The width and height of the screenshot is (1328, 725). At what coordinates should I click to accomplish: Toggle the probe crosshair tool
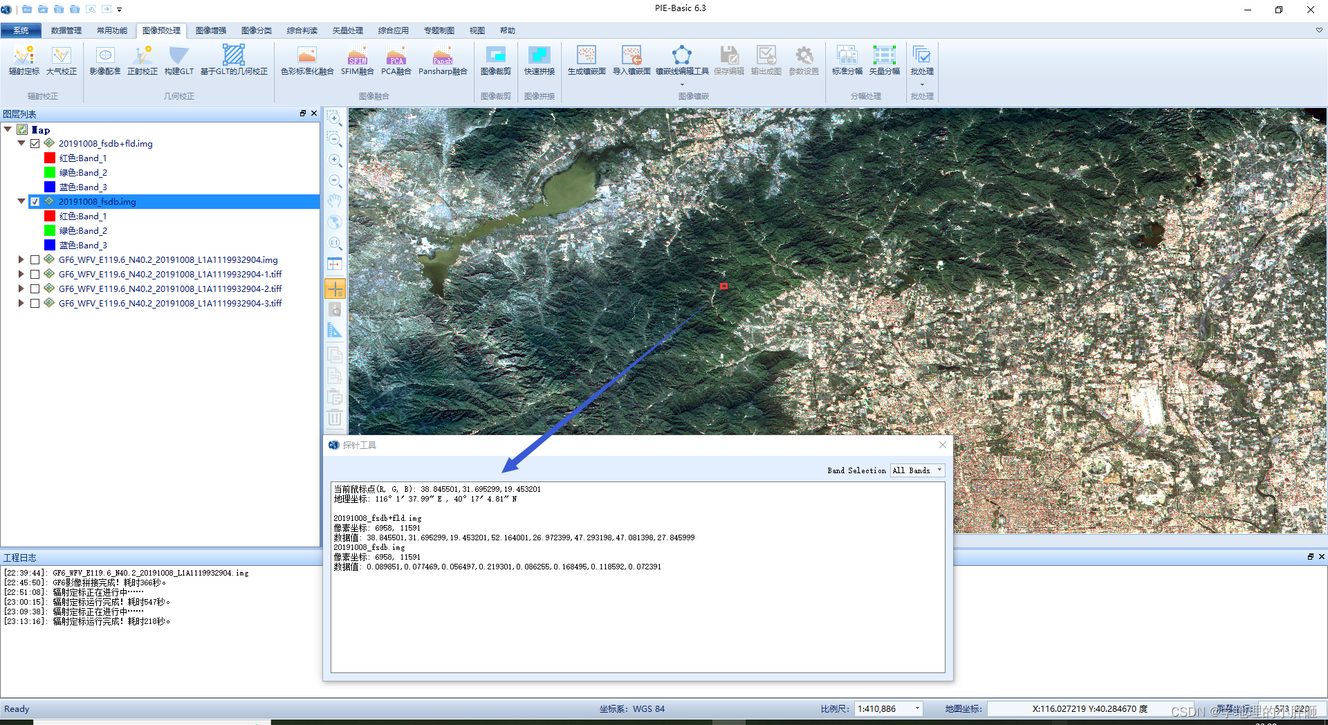[x=335, y=288]
